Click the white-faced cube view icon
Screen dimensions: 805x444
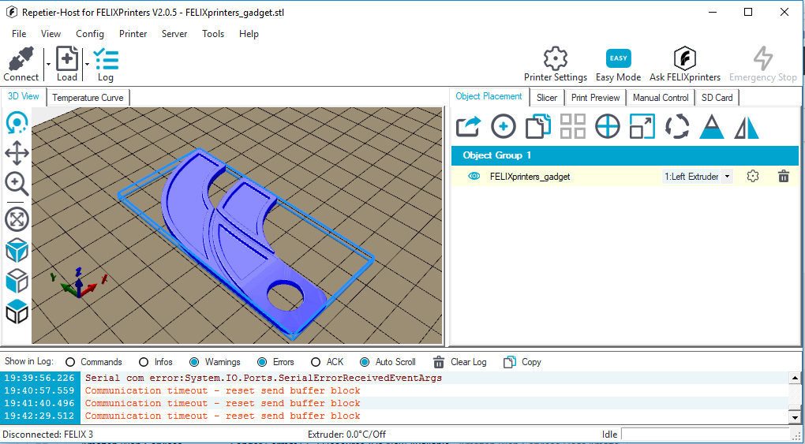pos(17,281)
